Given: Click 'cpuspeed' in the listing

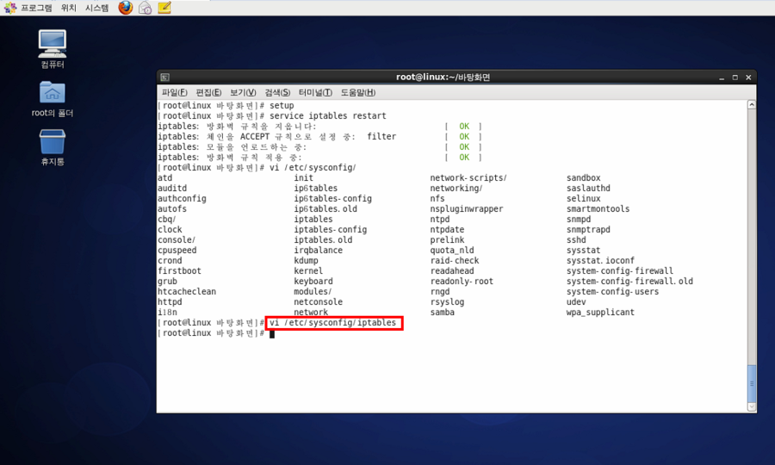Looking at the screenshot, I should [x=177, y=251].
